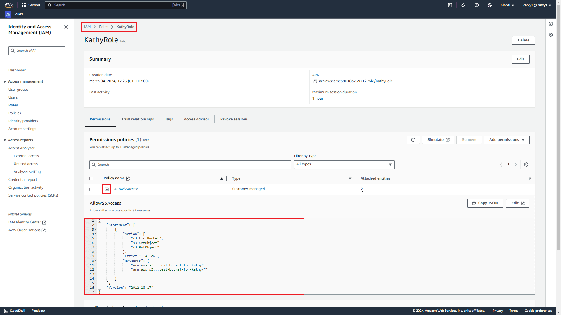561x315 pixels.
Task: Click Edit in the Summary panel
Action: 520,59
